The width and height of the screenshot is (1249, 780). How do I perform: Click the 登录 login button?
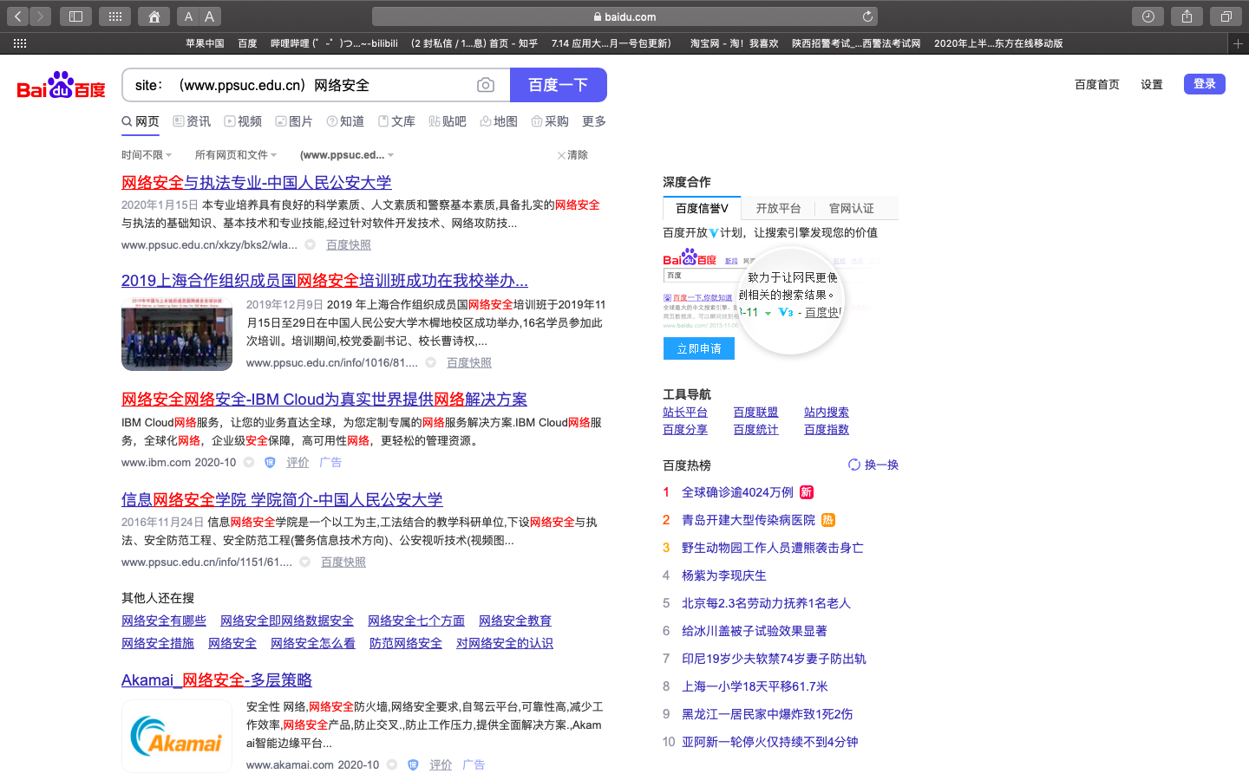tap(1205, 84)
